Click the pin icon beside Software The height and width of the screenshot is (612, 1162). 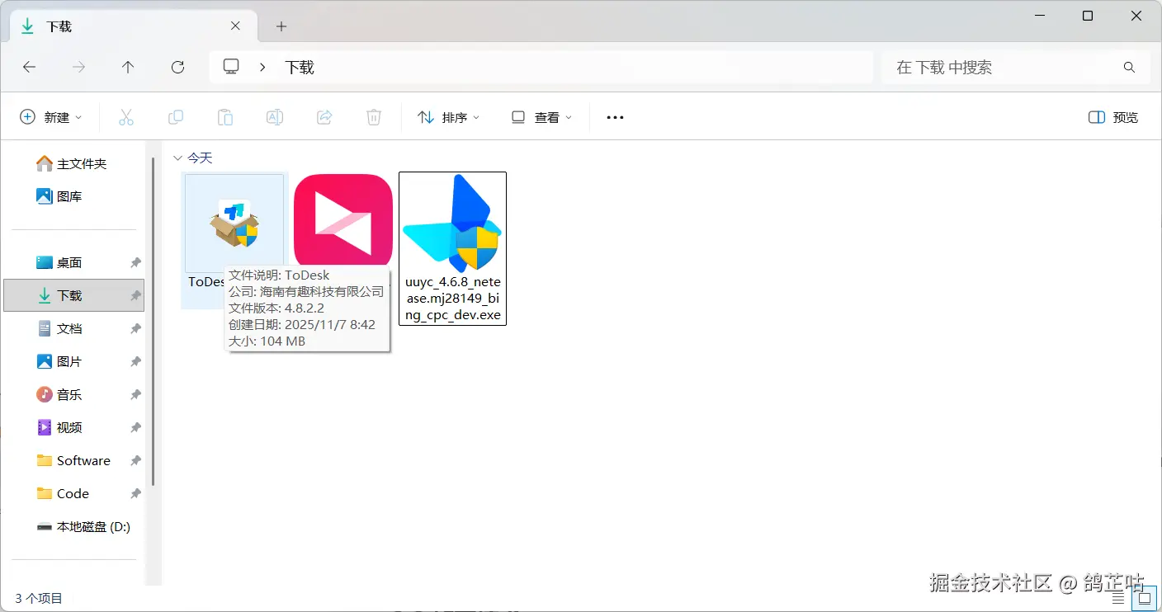tap(135, 461)
